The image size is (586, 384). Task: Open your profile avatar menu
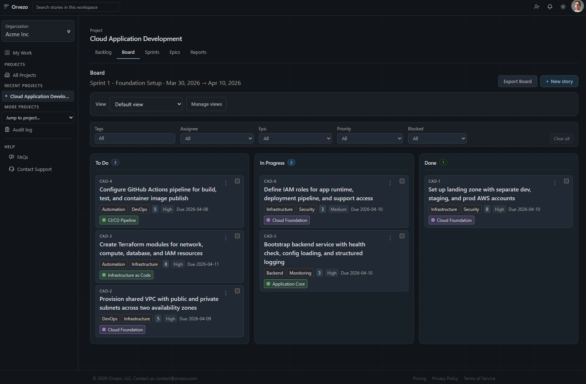(577, 7)
